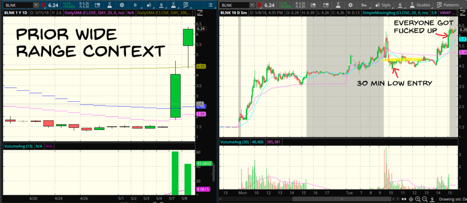The image size is (467, 203).
Task: Click 5.8 cyan price bubble on right axis
Action: (462, 39)
